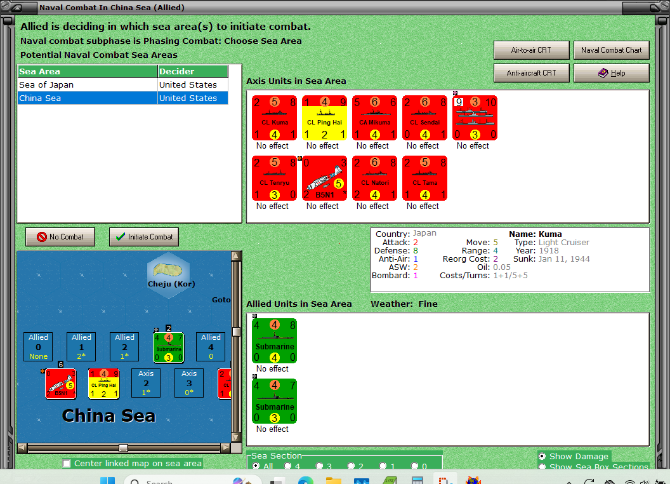Screen dimensions: 670x484
Task: Select the CA Mikuma cruiser counter
Action: [374, 118]
